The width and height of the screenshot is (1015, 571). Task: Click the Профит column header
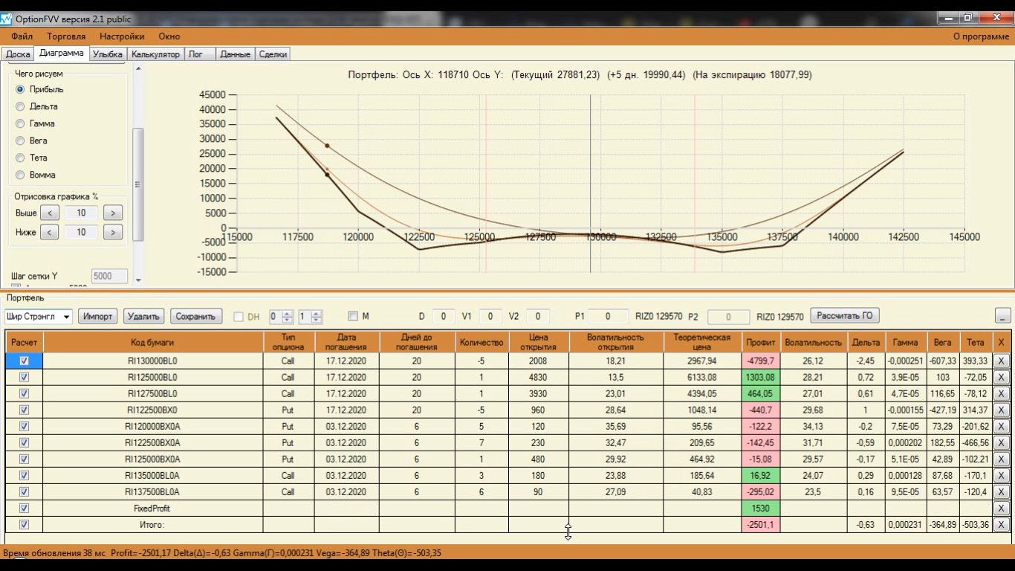coord(761,342)
